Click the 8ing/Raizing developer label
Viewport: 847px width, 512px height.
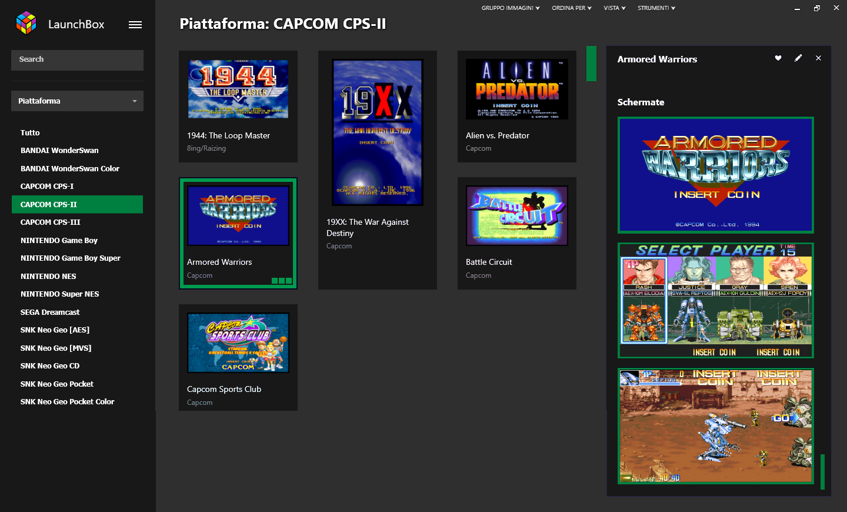click(x=206, y=148)
